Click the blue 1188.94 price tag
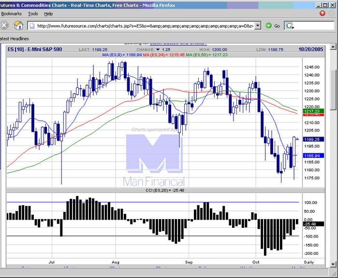The width and height of the screenshot is (338, 278). [x=313, y=155]
